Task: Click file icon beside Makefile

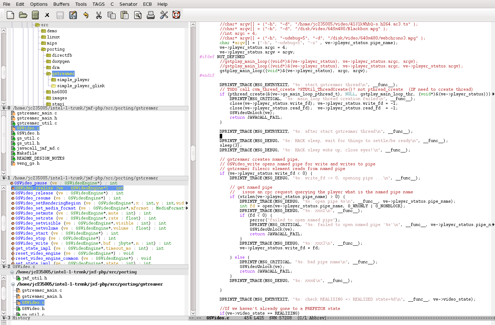Action: 14,153
